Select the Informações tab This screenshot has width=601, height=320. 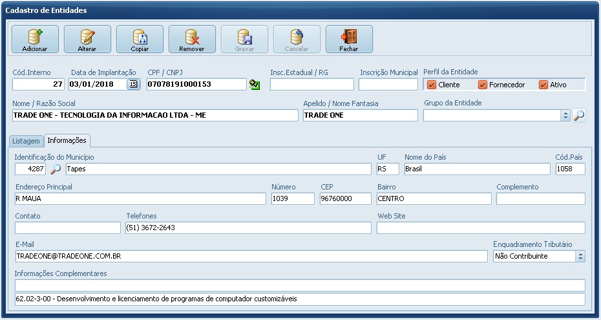[x=67, y=141]
